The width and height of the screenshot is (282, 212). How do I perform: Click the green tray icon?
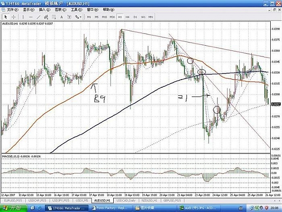click(257, 208)
